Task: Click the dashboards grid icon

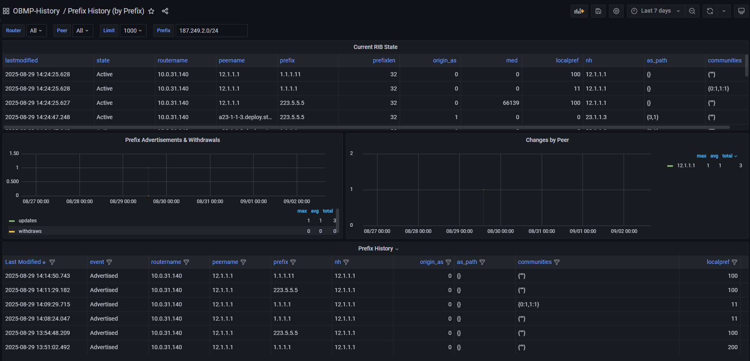Action: point(6,11)
